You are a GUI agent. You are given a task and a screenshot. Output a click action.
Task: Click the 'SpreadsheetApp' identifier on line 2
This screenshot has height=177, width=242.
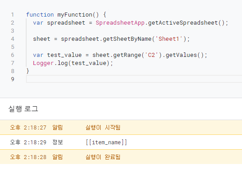coord(120,23)
